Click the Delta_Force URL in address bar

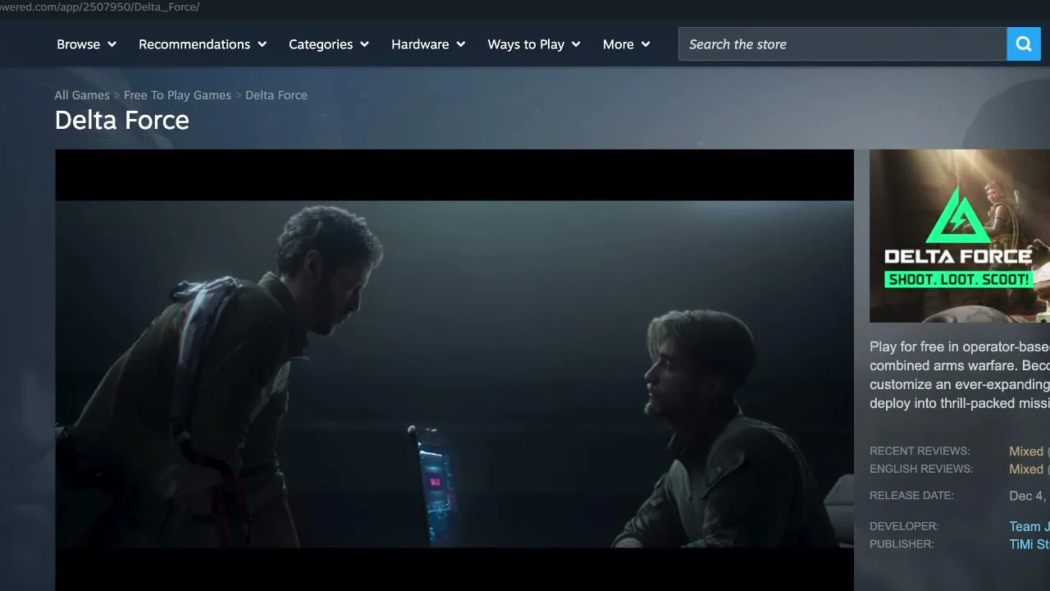[100, 7]
